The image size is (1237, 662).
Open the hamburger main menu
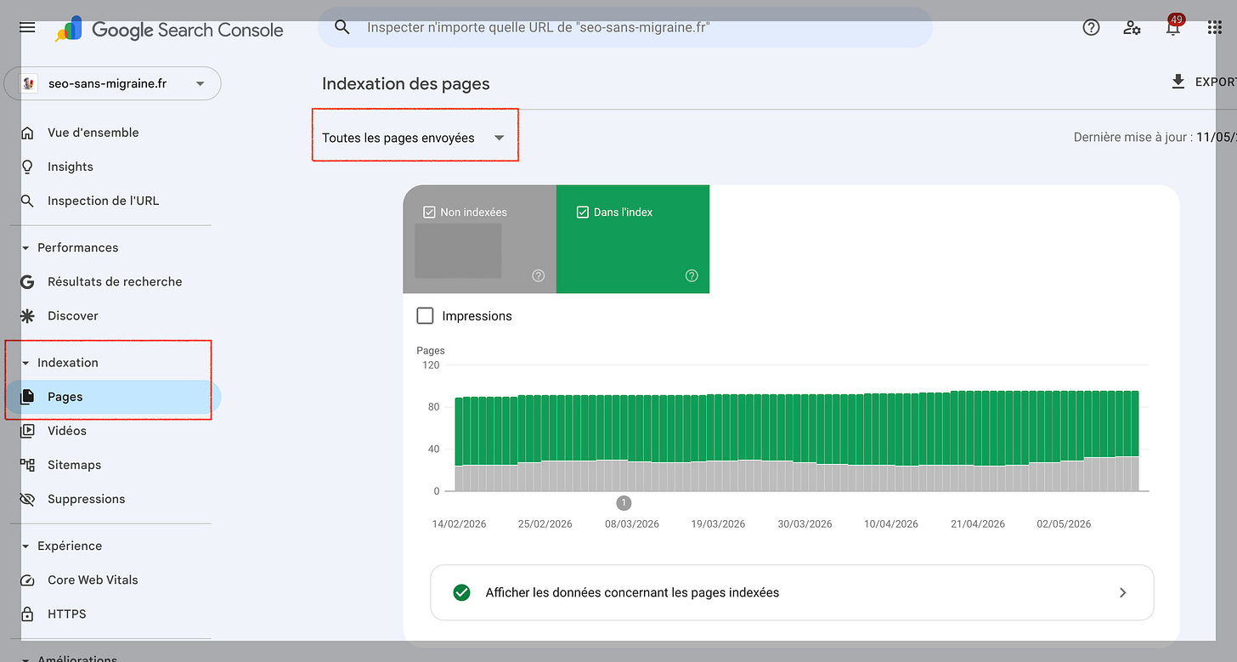pyautogui.click(x=28, y=27)
